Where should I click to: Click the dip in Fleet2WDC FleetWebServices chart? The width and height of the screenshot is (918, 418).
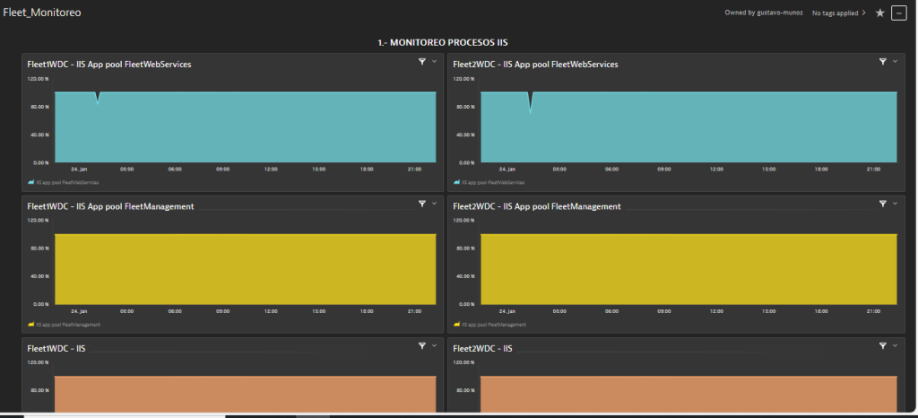(x=530, y=102)
